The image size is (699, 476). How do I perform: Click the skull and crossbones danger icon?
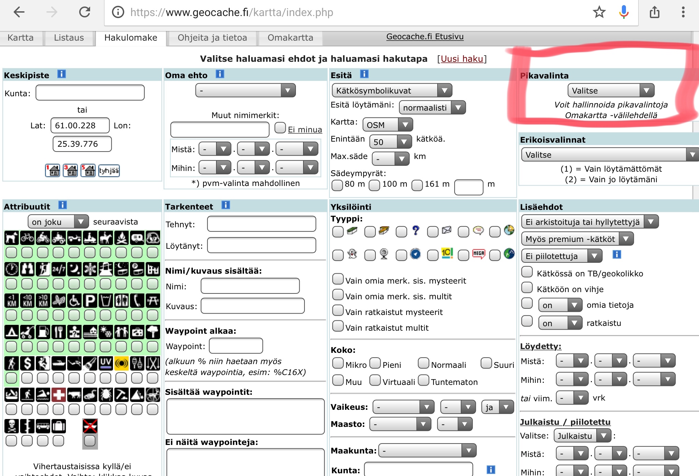(11, 426)
